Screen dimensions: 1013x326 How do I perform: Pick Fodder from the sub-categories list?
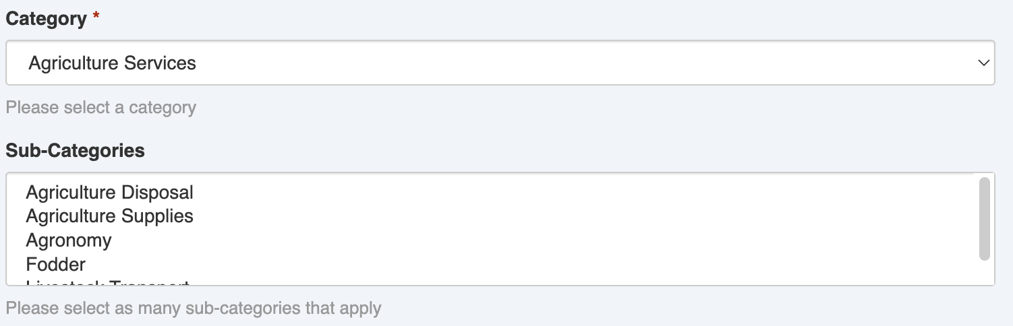[56, 264]
